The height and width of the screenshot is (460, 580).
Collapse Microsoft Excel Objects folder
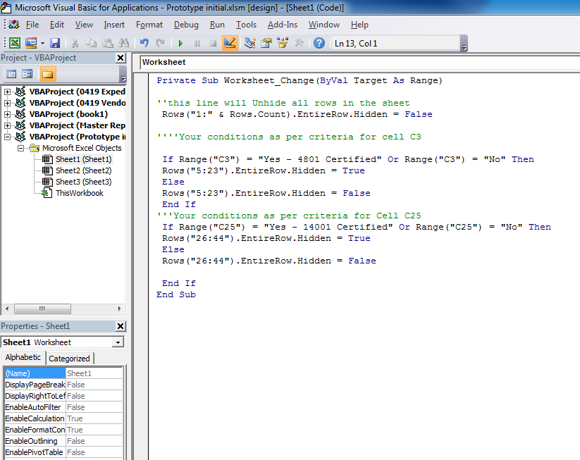pyautogui.click(x=20, y=148)
